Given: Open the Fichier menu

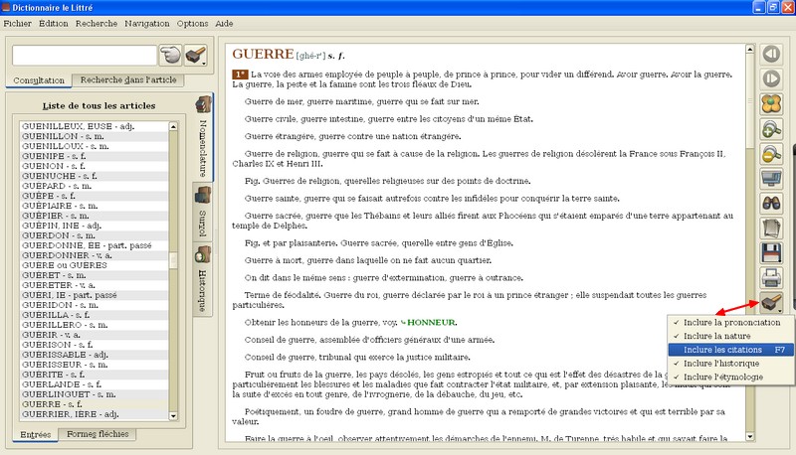Looking at the screenshot, I should [x=17, y=23].
